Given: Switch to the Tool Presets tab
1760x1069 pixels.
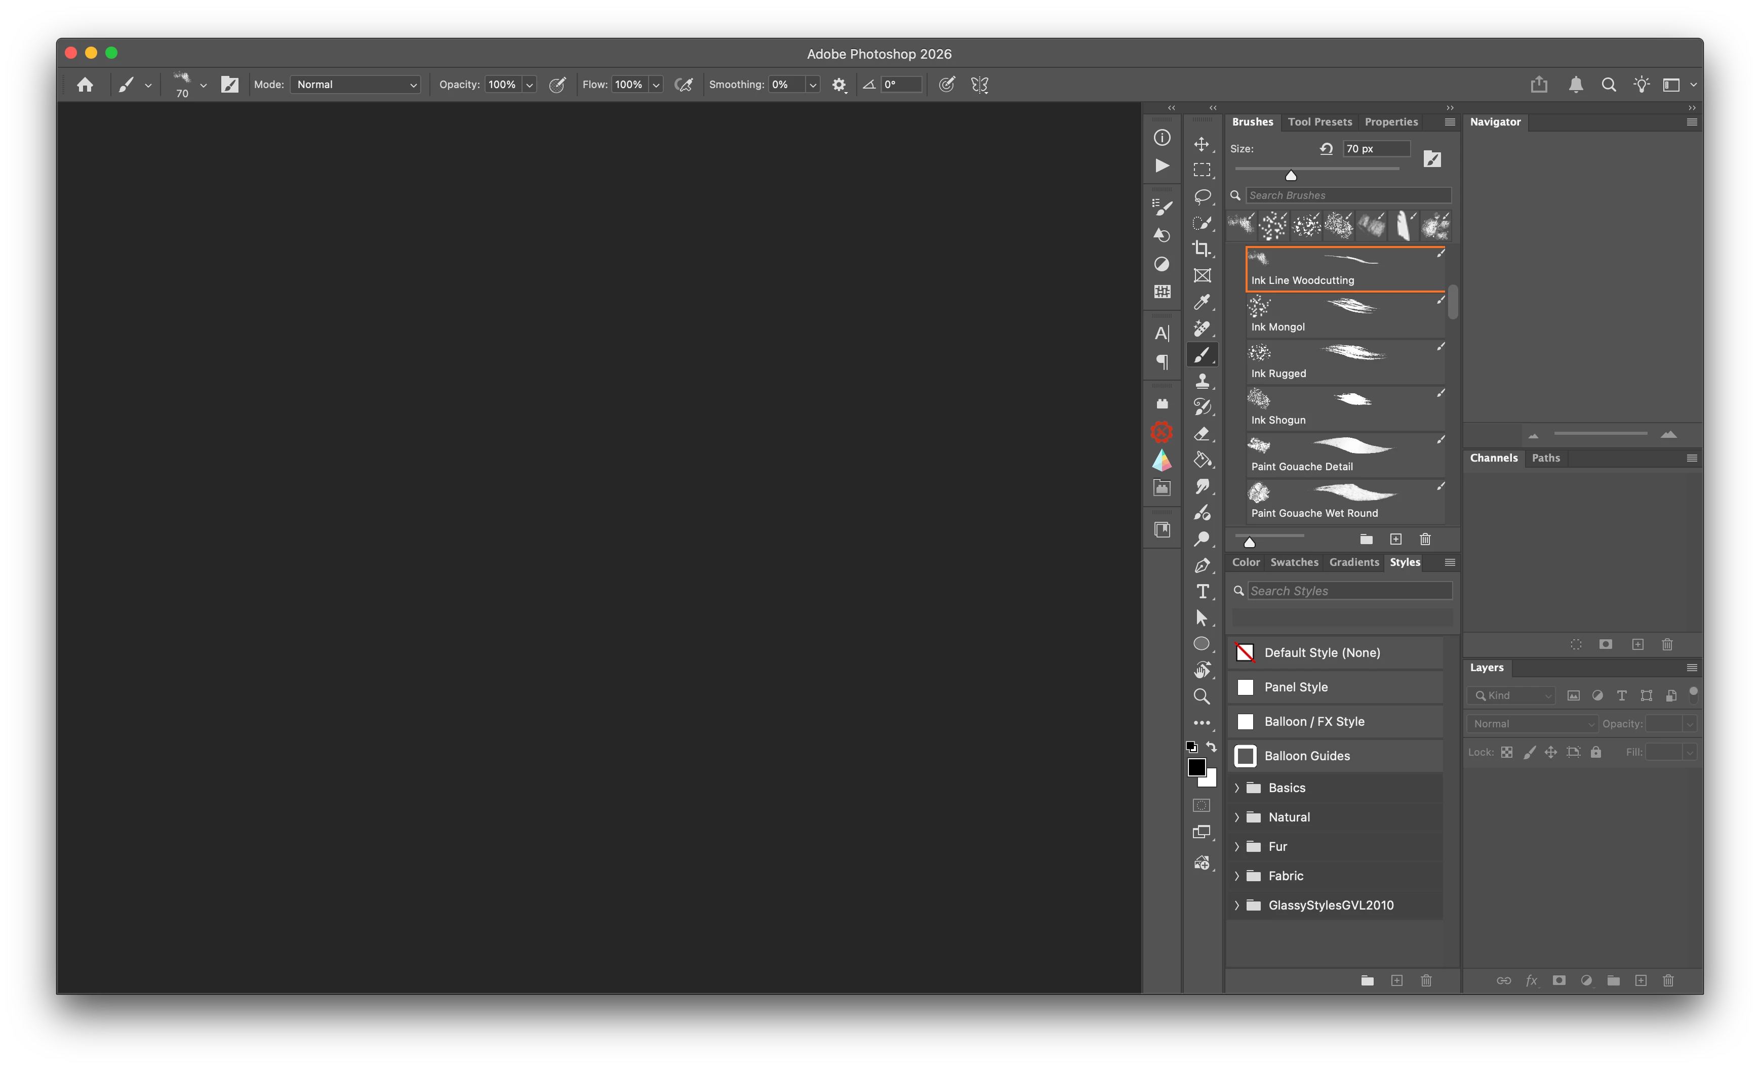Looking at the screenshot, I should coord(1319,122).
